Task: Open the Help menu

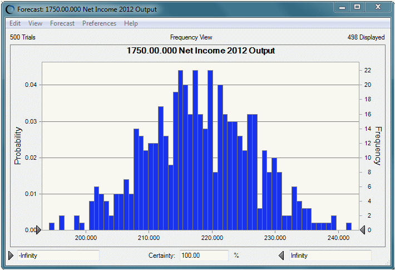Action: [131, 23]
